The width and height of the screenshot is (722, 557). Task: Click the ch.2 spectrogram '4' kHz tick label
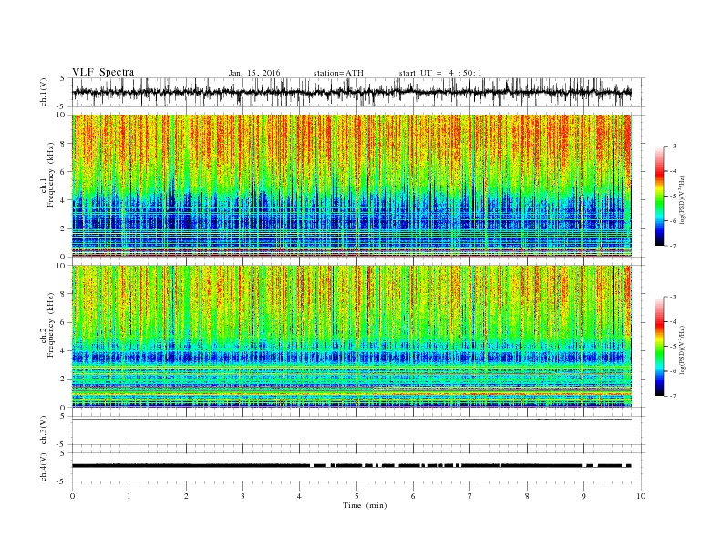(64, 351)
